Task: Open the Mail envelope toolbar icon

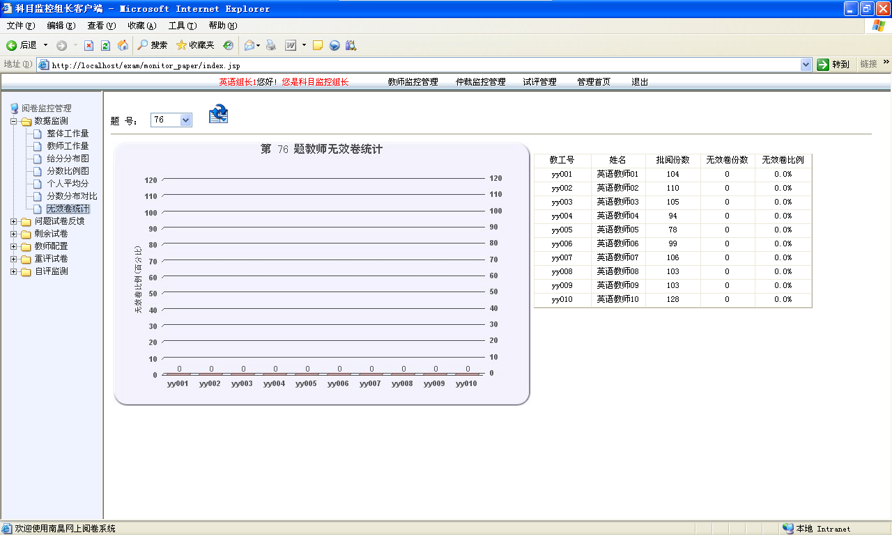Action: pyautogui.click(x=249, y=45)
